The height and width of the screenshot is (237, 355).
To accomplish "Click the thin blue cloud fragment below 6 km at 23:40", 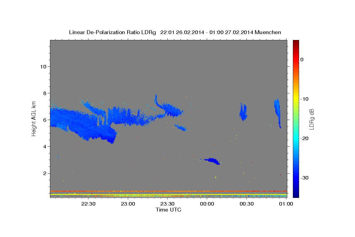I will pos(180,128).
